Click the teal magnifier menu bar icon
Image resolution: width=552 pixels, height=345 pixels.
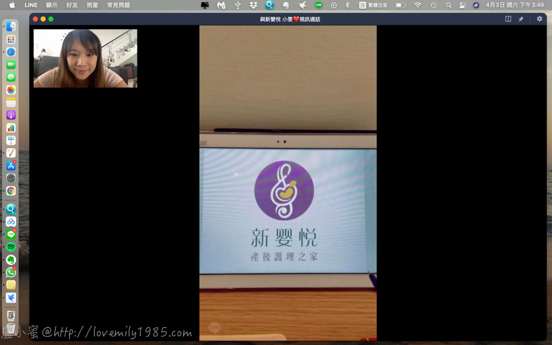[x=269, y=5]
